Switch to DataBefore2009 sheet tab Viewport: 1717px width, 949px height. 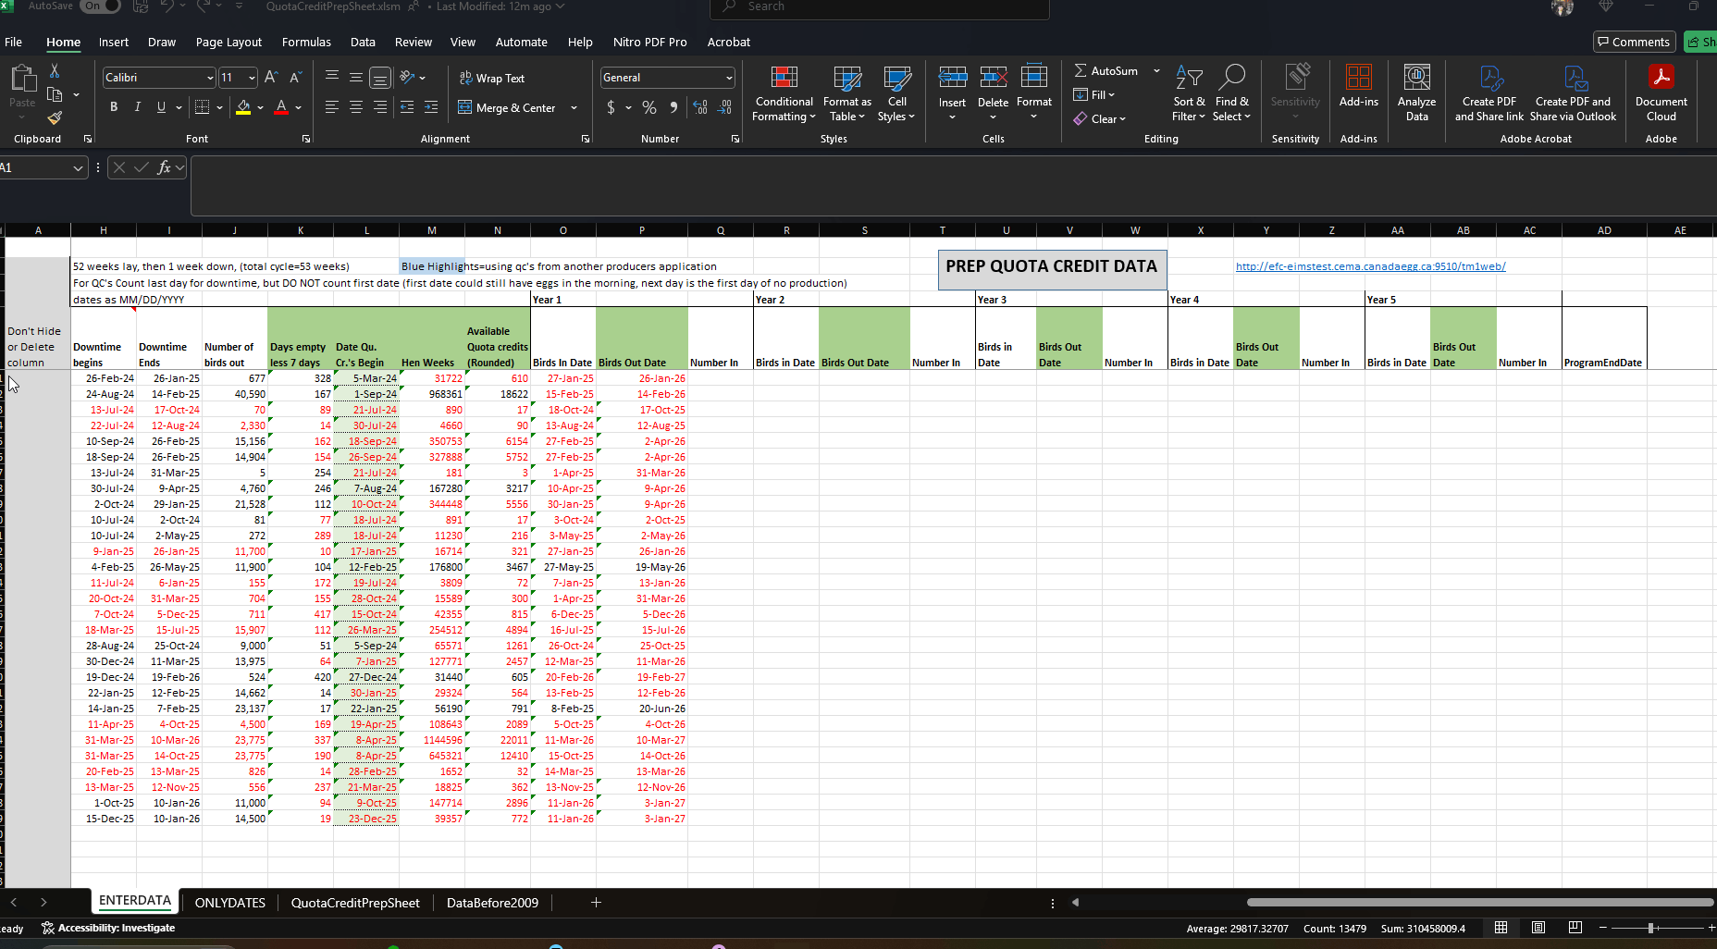(x=492, y=903)
